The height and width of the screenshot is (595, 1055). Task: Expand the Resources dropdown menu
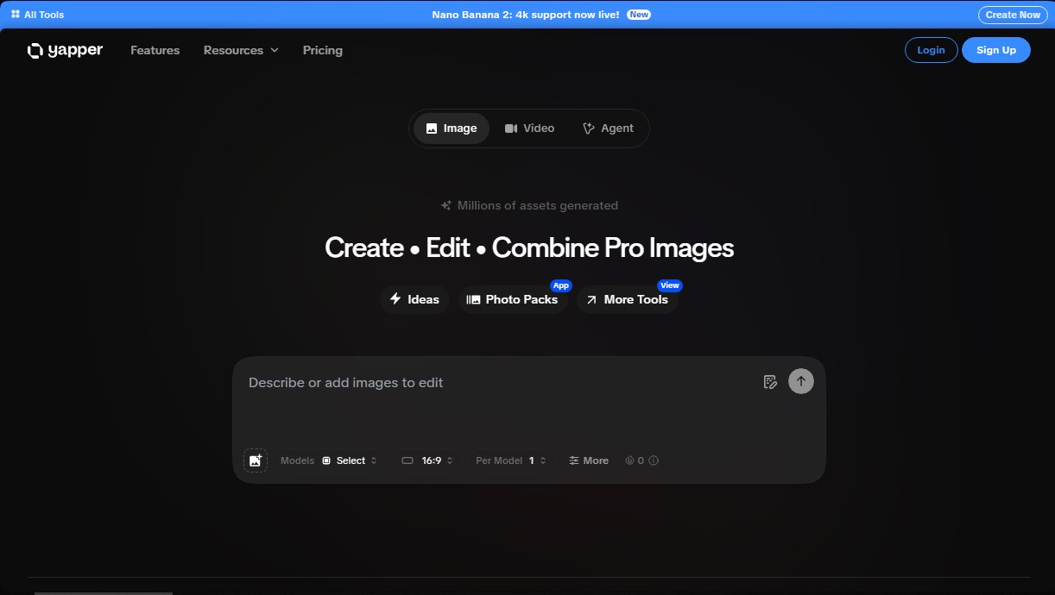click(241, 50)
